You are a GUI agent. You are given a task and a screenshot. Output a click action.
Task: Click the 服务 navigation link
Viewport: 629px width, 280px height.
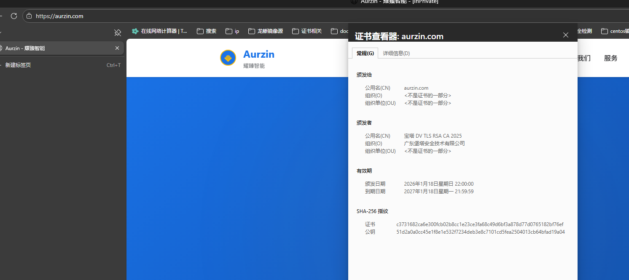pos(610,58)
